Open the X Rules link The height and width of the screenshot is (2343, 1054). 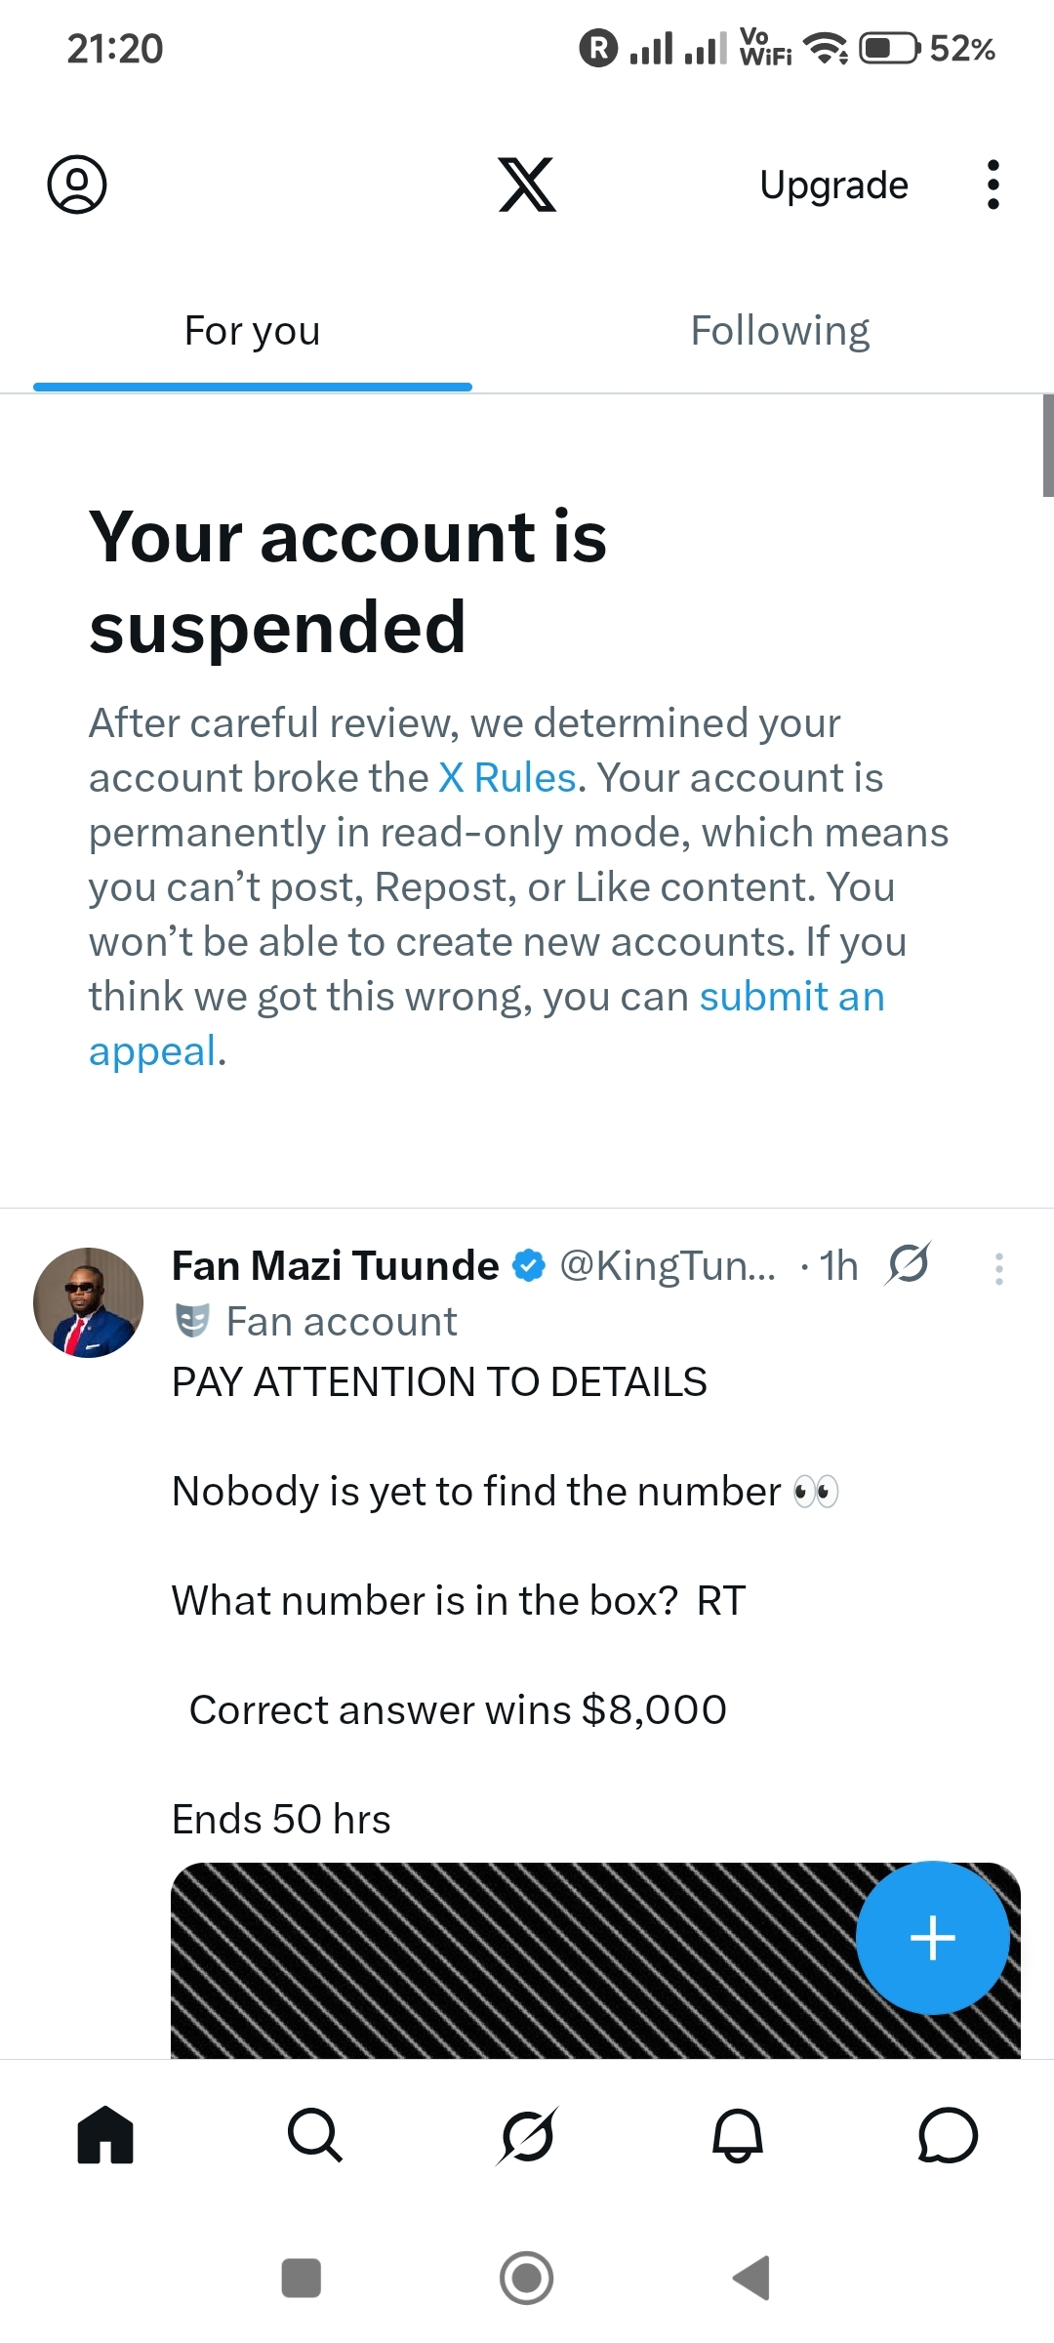(507, 778)
